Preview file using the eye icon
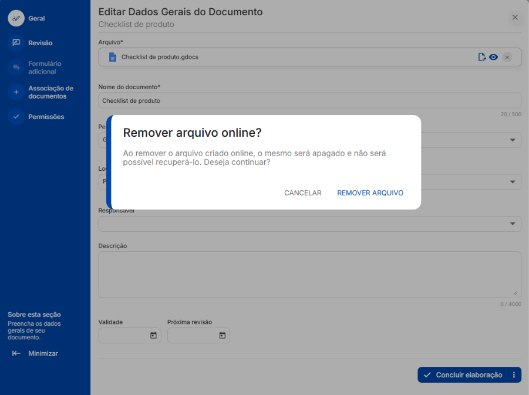 pos(494,57)
